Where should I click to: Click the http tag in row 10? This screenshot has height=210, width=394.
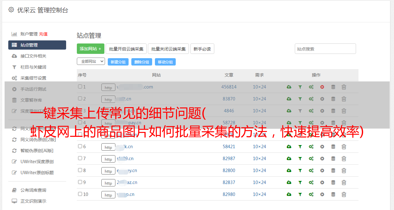108,195
